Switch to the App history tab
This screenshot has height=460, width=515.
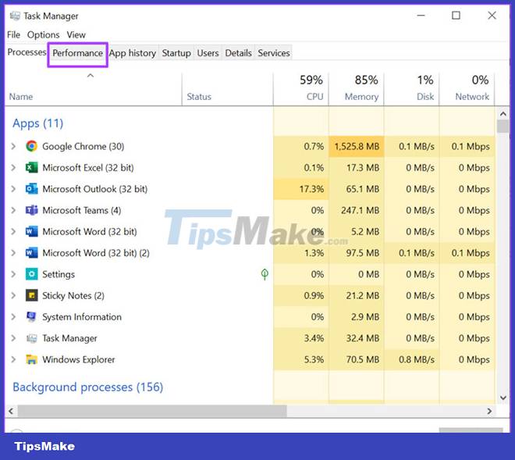point(133,53)
